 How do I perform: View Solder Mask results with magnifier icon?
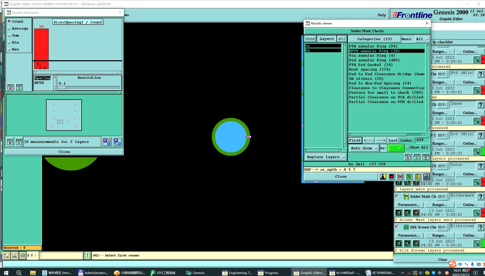(477, 213)
